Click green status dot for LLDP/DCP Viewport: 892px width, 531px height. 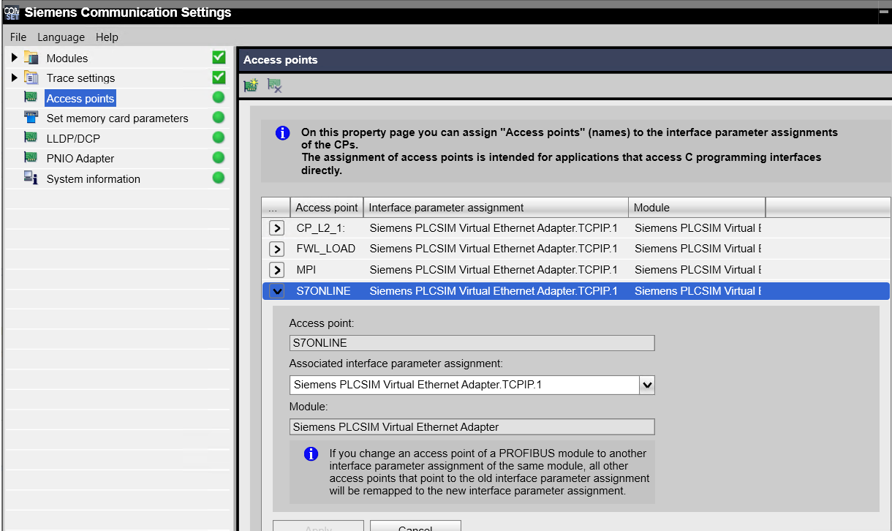coord(219,138)
